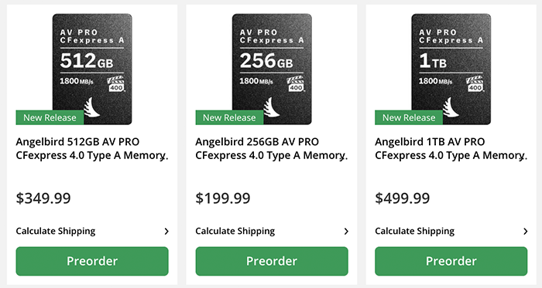Preorder the Angelbird 512GB card

pyautogui.click(x=92, y=261)
